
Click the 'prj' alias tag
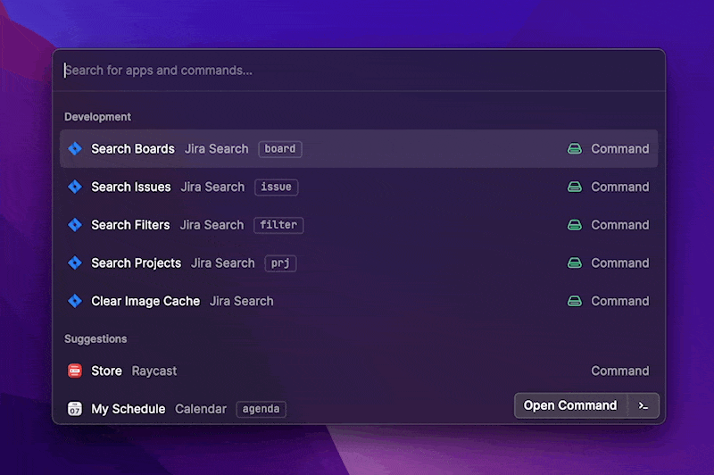click(280, 263)
